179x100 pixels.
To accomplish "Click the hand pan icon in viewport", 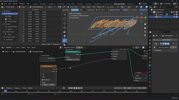I will point(145,28).
